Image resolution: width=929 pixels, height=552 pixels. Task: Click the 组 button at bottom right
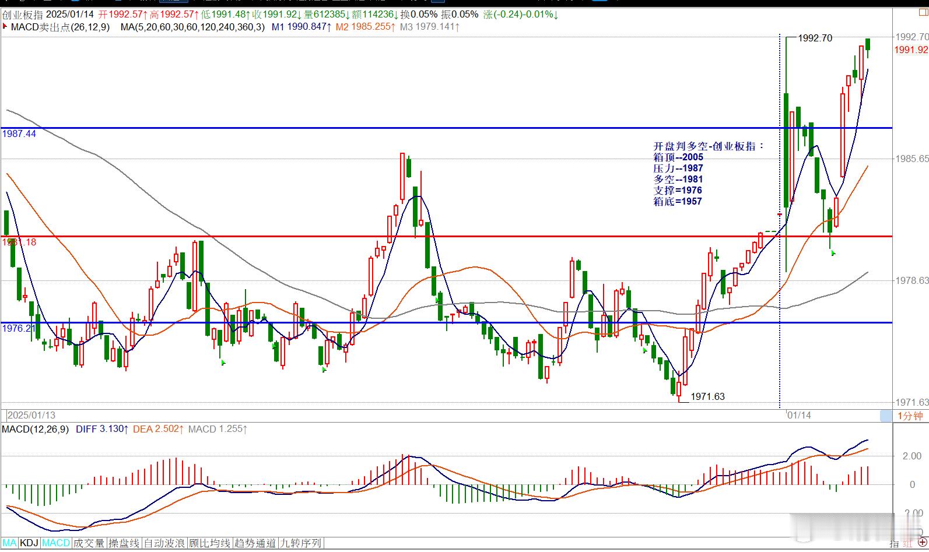pyautogui.click(x=907, y=543)
